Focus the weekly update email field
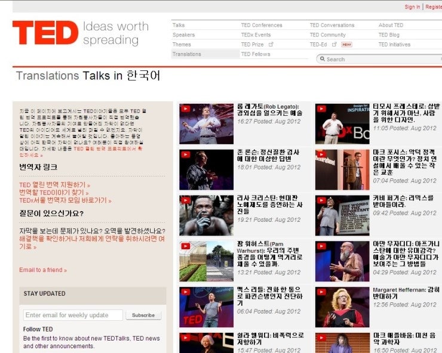 point(73,315)
